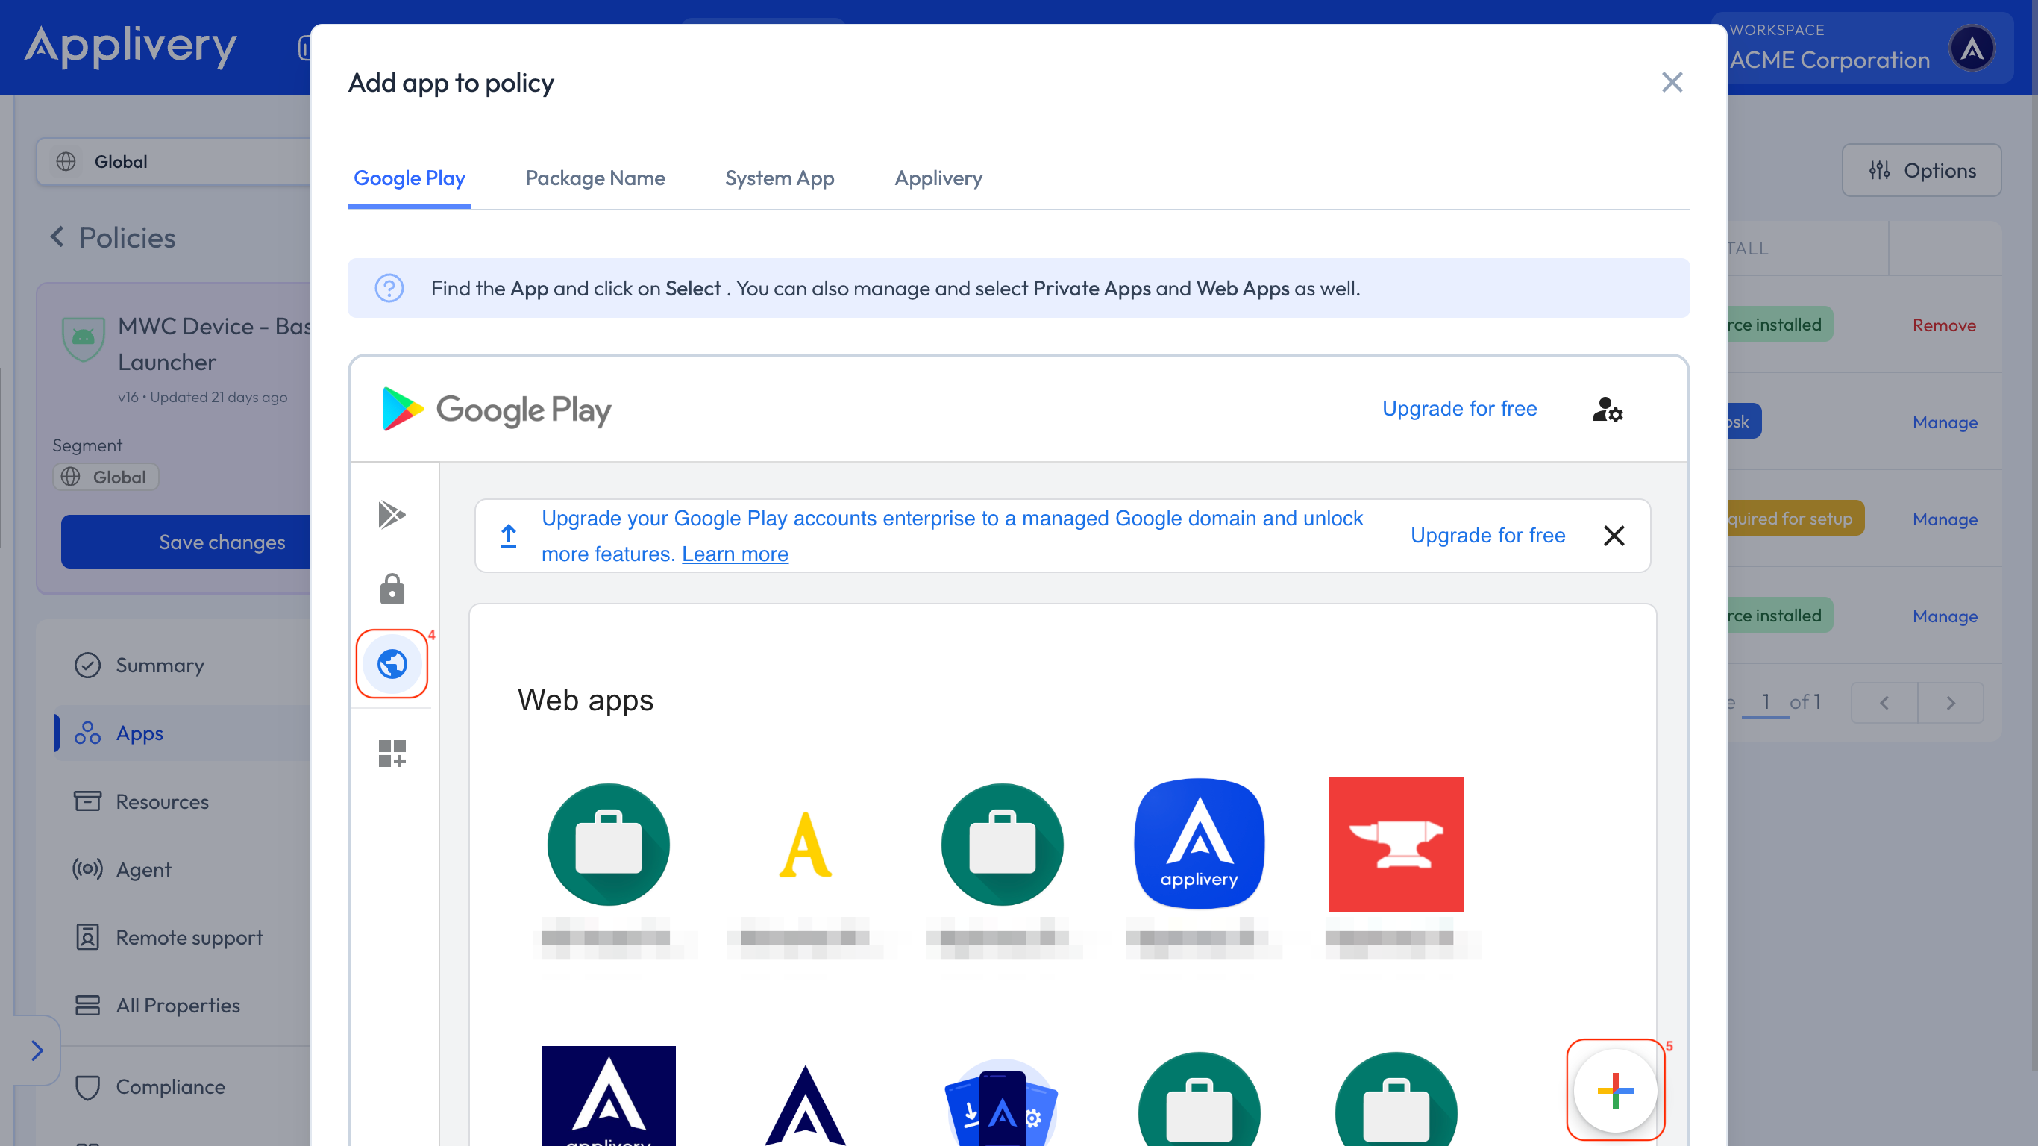The image size is (2038, 1146).
Task: Click the Compliance shield icon
Action: pos(87,1086)
